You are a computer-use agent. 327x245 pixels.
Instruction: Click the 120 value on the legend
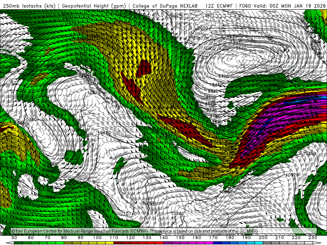point(130,238)
